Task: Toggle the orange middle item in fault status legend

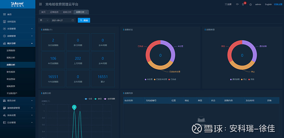Action: (x=160, y=79)
